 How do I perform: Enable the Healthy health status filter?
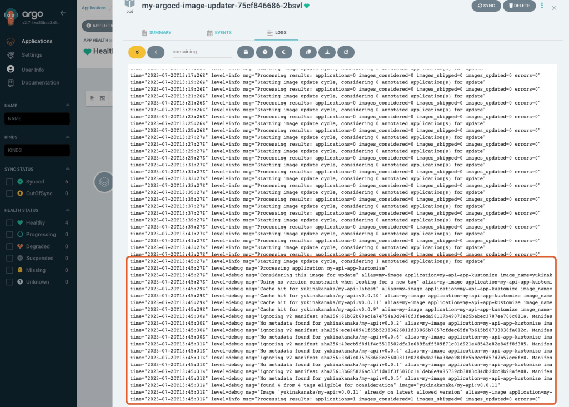pyautogui.click(x=9, y=223)
